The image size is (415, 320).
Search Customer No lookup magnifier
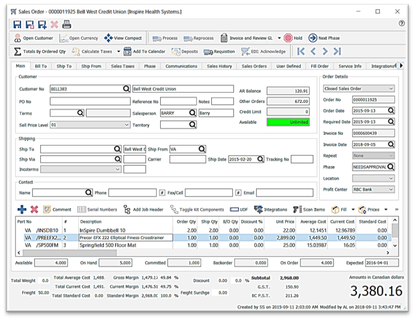[127, 89]
